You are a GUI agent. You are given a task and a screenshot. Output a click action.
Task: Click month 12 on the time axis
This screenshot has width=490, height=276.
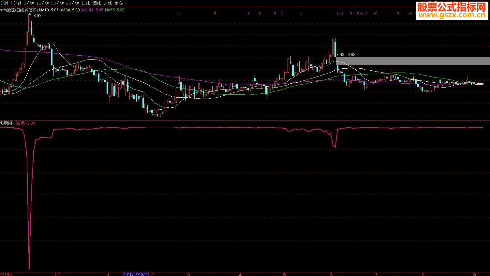click(x=58, y=274)
